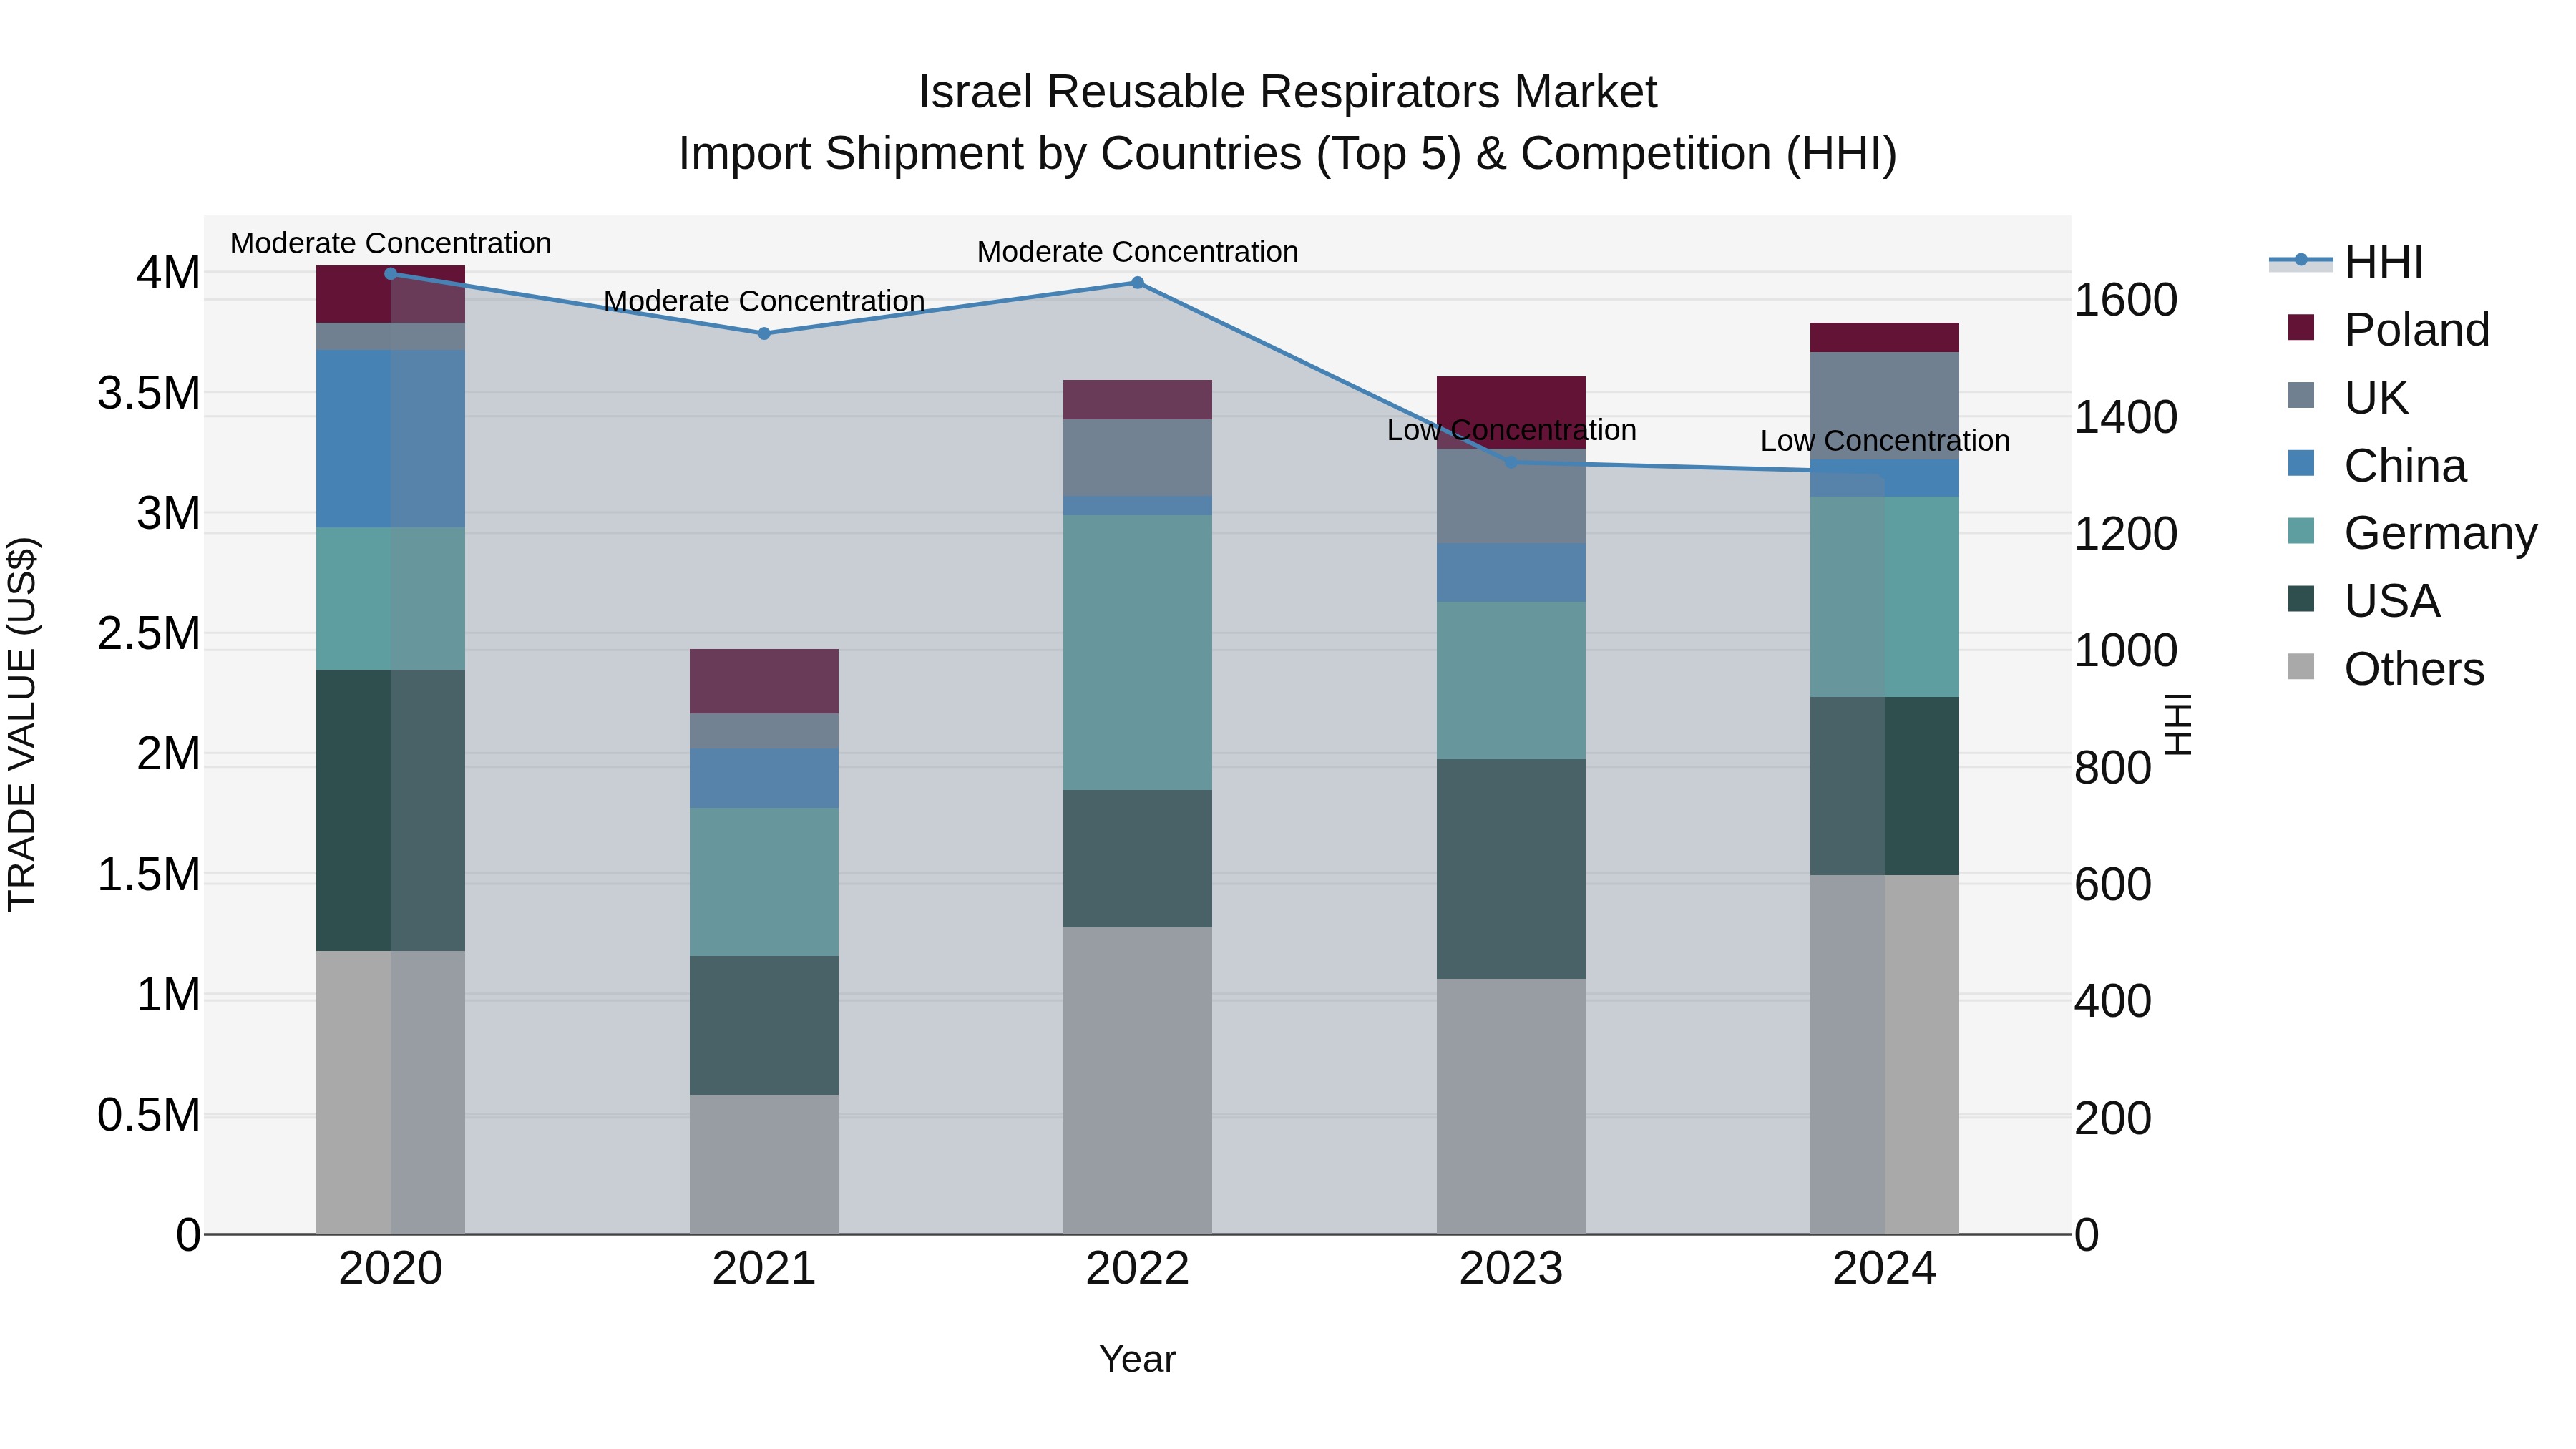Screen dimensions: 2576x1449
Task: Select the 2021 Others bar segment
Action: 764,1164
